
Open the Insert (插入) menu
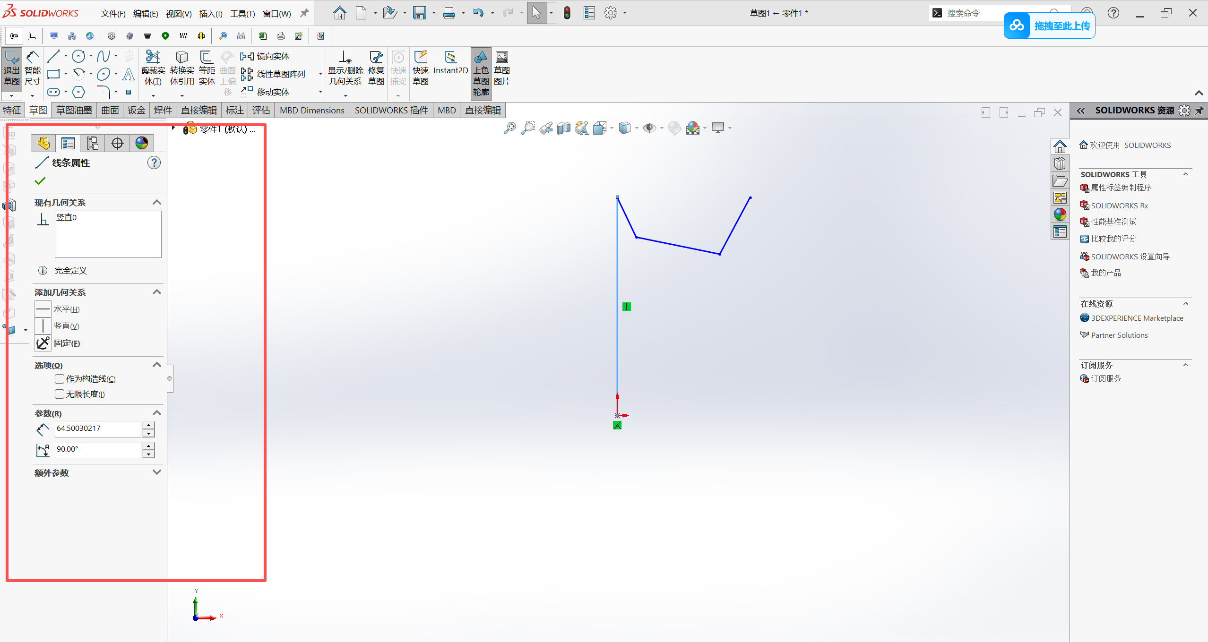tap(210, 13)
